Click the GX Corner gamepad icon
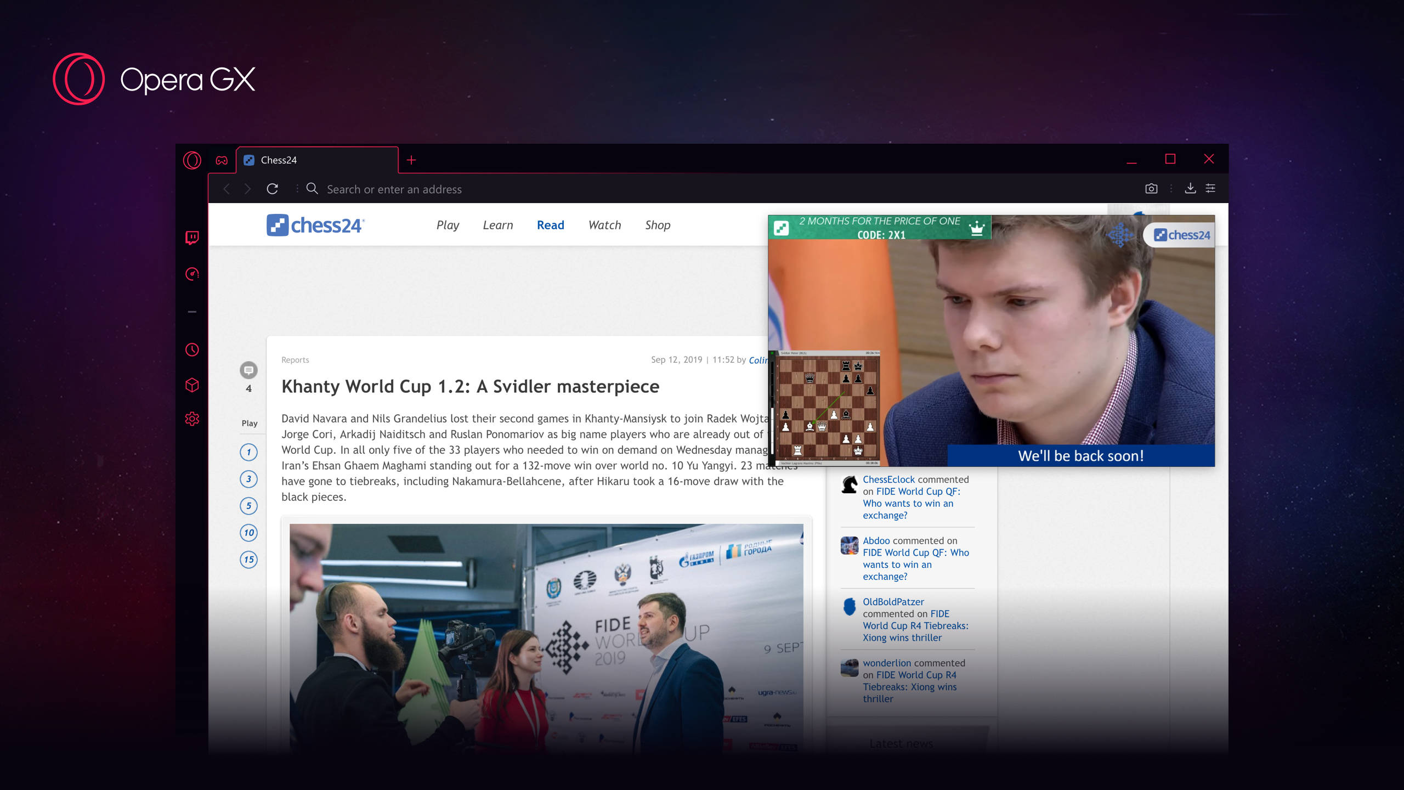 click(x=222, y=160)
